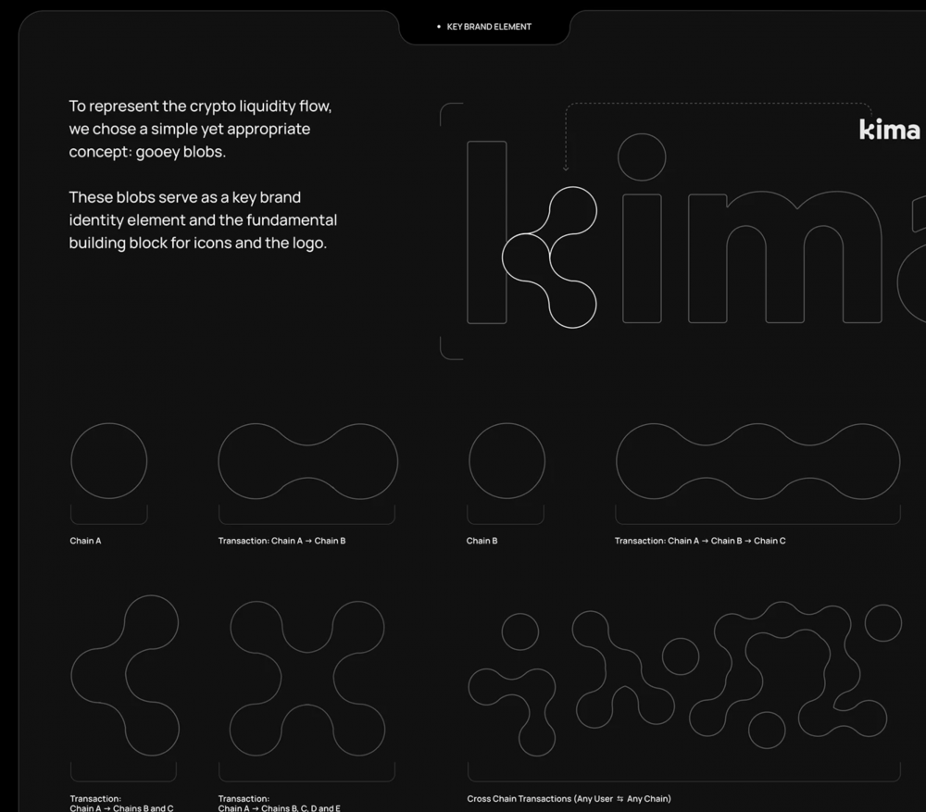Select the 'Chain B' caption text
This screenshot has width=926, height=812.
pos(482,541)
